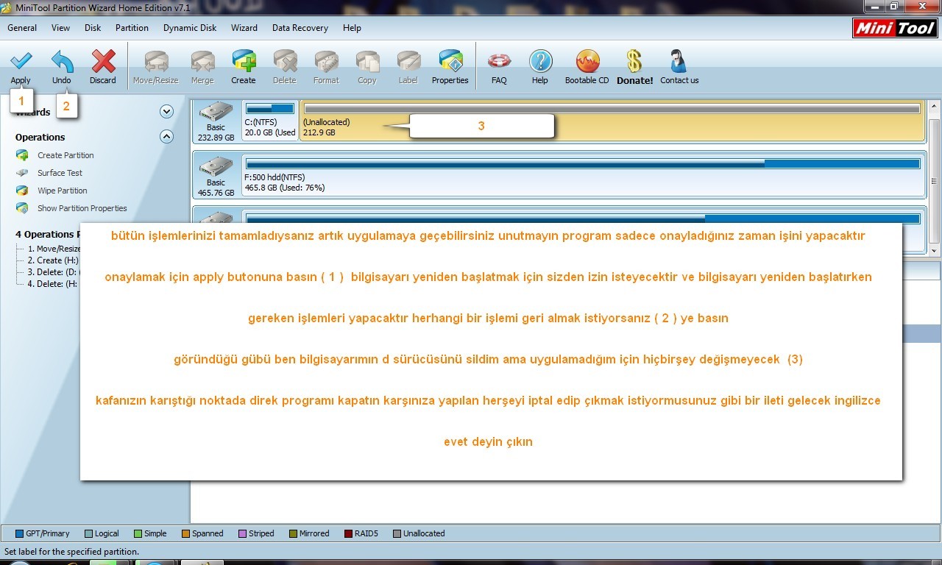Click the Striped legend color swatch
942x565 pixels.
(x=243, y=534)
